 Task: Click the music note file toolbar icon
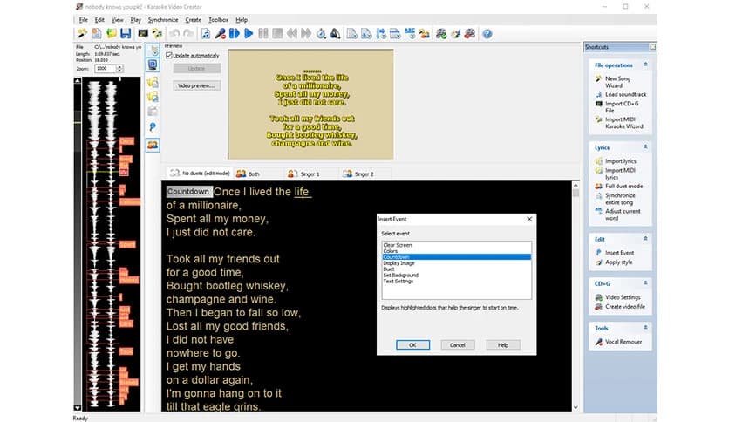206,33
